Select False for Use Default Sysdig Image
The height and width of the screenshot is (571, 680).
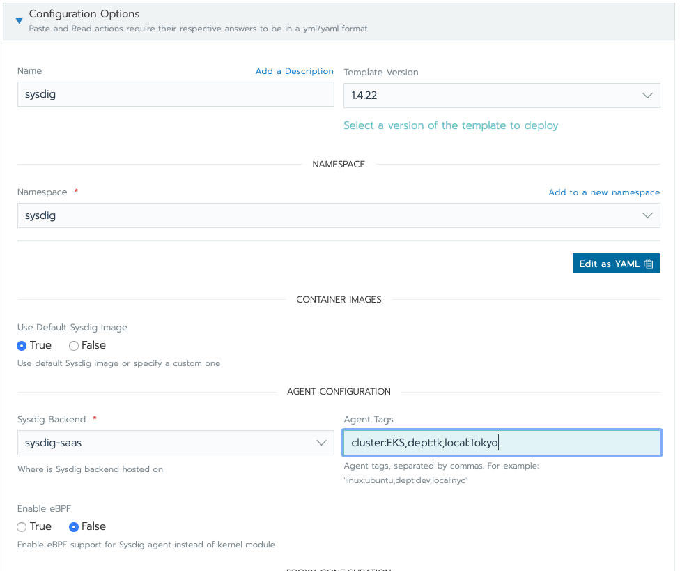pyautogui.click(x=74, y=345)
